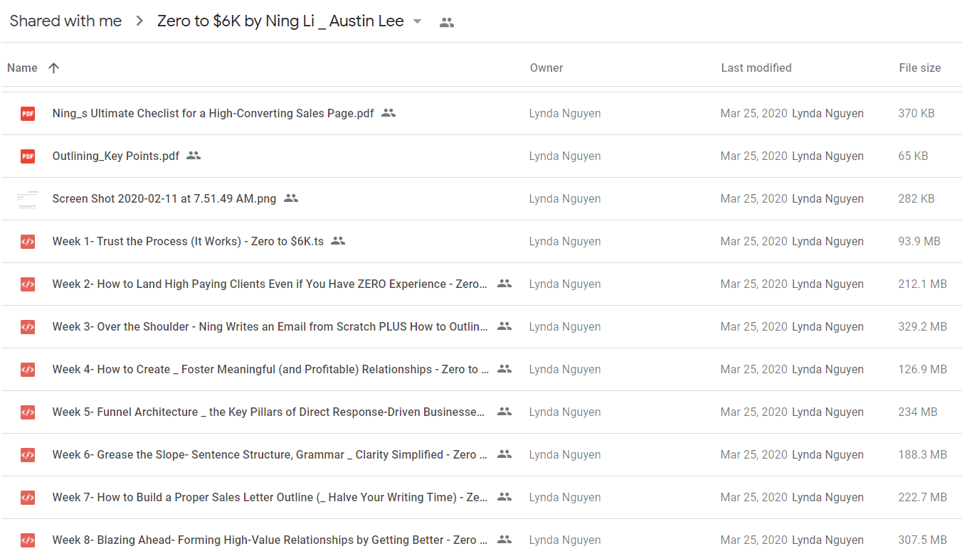Click the sort direction arrow next to Name

point(53,68)
